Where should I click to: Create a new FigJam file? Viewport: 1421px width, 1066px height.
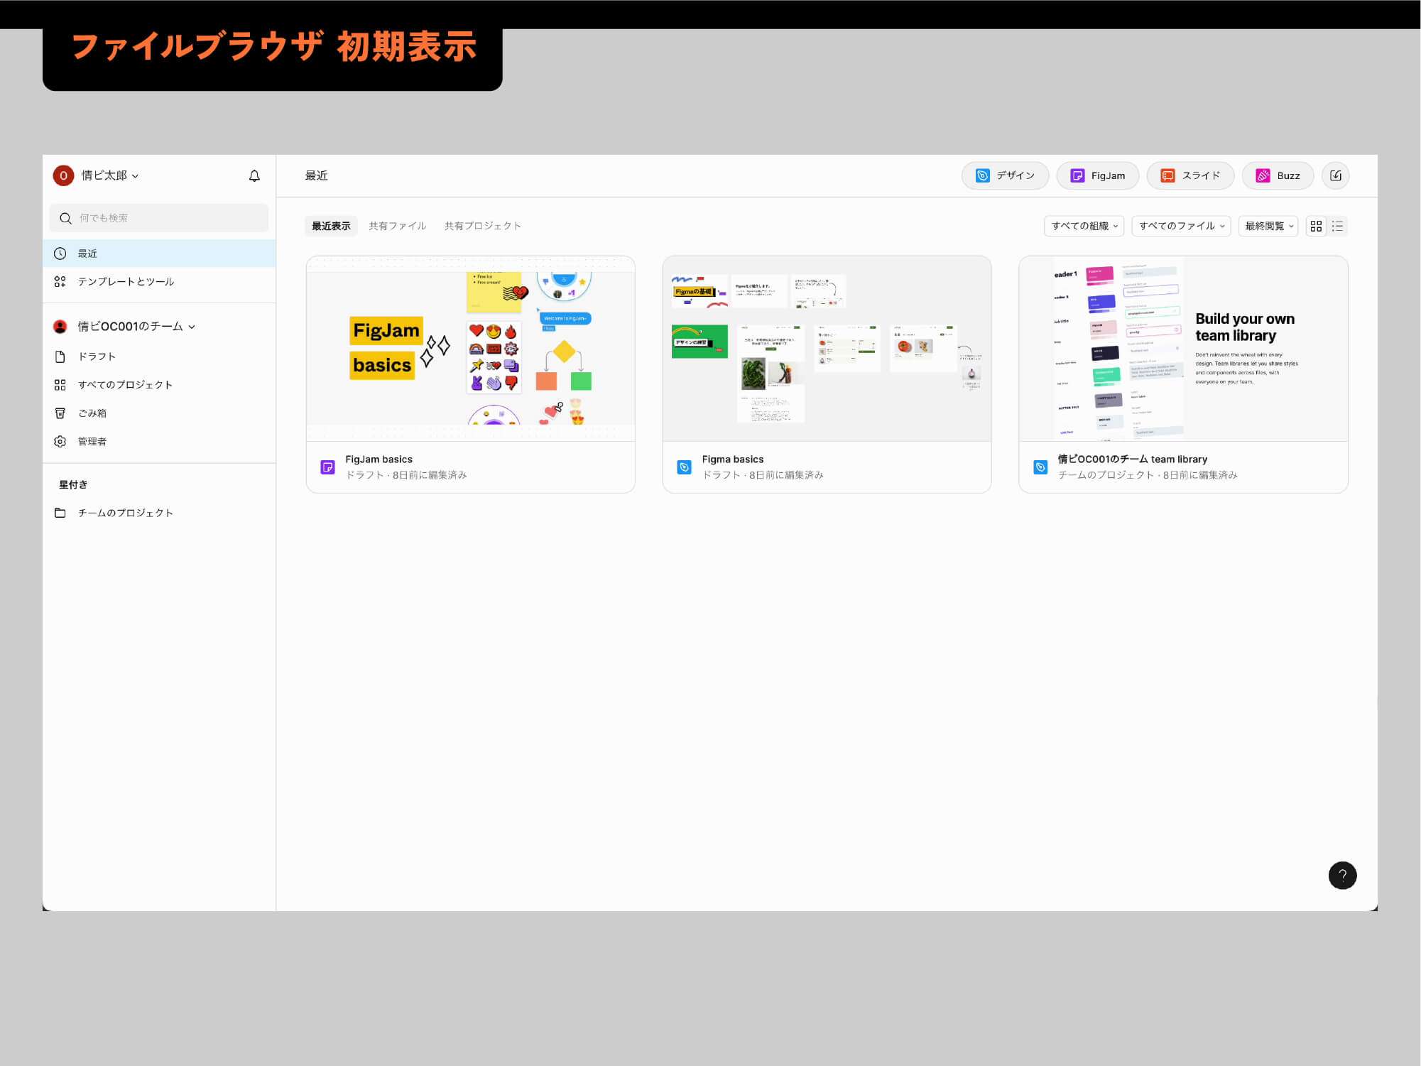click(x=1097, y=175)
